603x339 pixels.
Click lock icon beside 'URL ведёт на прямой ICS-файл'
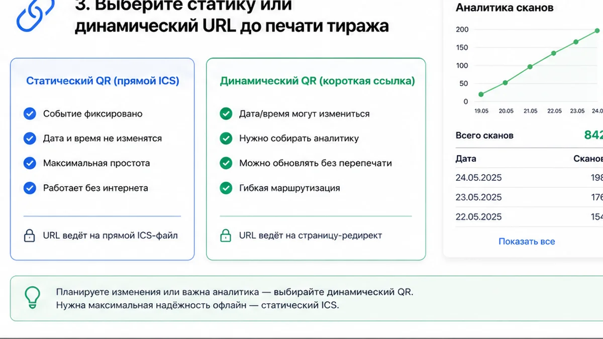click(x=30, y=235)
